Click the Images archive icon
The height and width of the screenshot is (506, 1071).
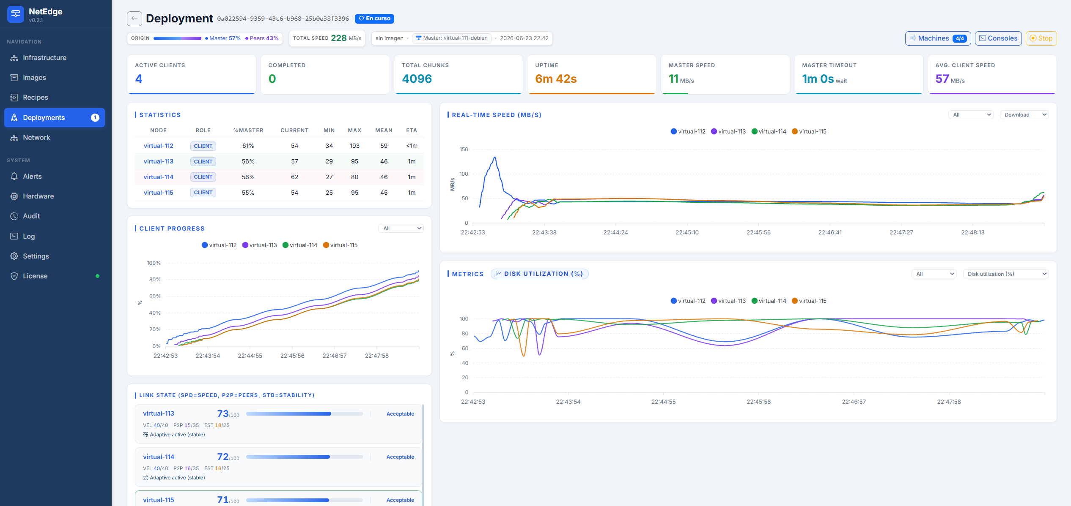pos(14,78)
